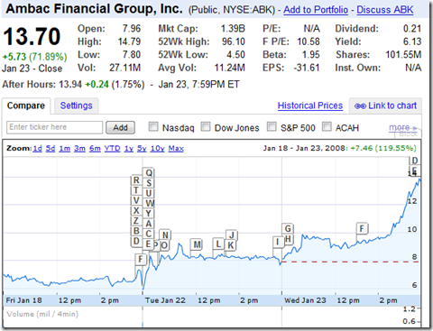Click the After Hours price 13.94

coord(70,85)
